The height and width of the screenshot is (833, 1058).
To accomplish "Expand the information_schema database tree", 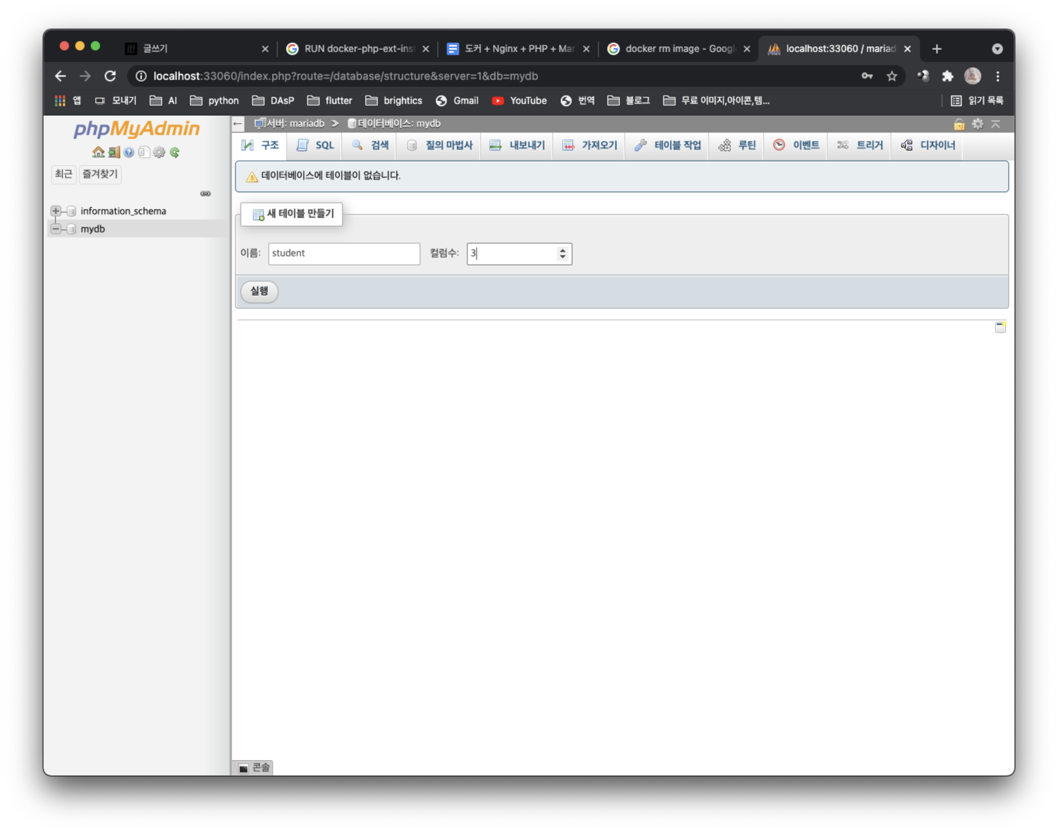I will (55, 211).
